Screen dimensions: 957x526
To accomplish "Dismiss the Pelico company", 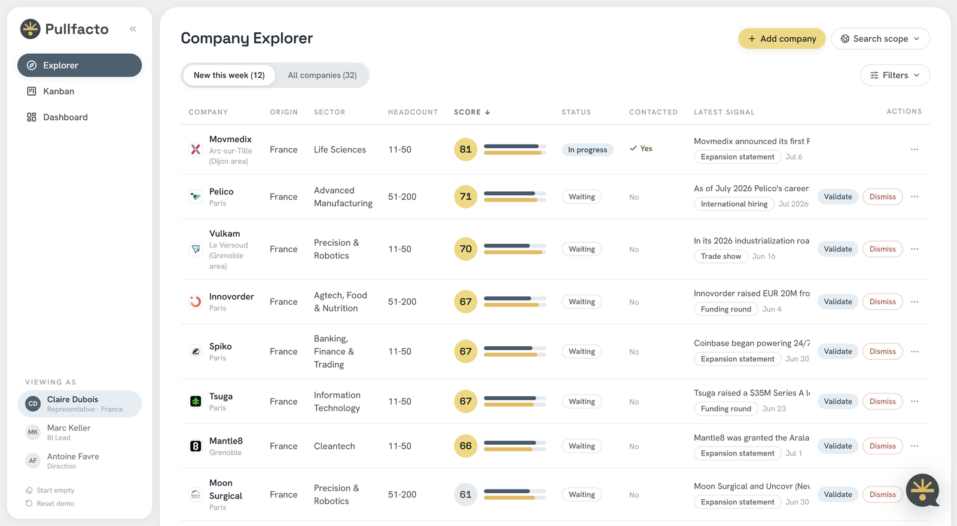I will pyautogui.click(x=883, y=197).
